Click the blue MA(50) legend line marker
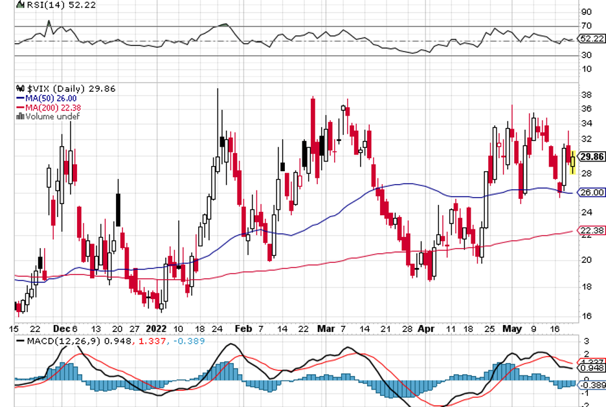 coord(20,98)
